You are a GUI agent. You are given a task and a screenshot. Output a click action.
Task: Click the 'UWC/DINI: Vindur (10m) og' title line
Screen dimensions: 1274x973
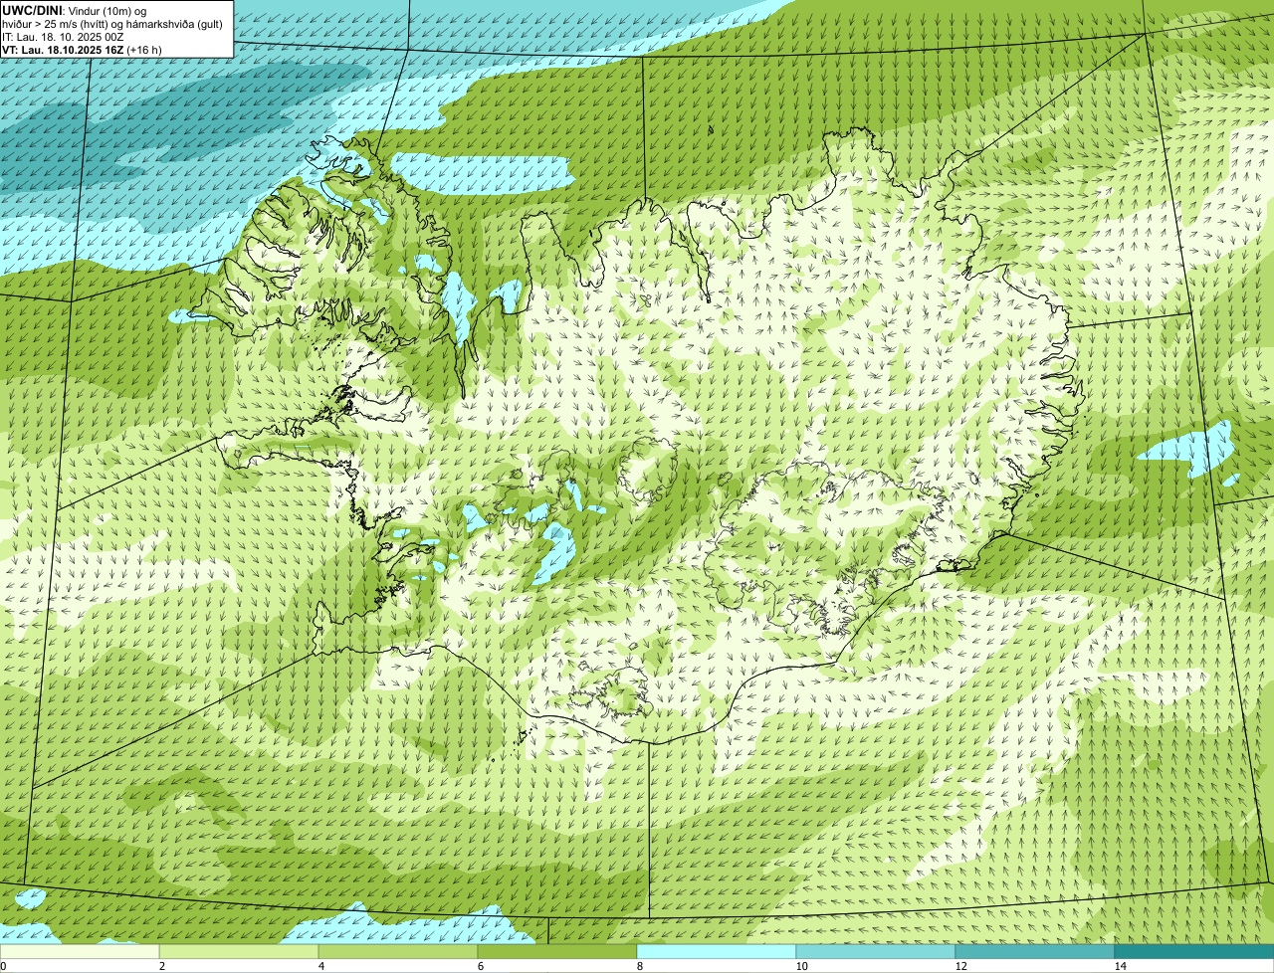[x=75, y=10]
